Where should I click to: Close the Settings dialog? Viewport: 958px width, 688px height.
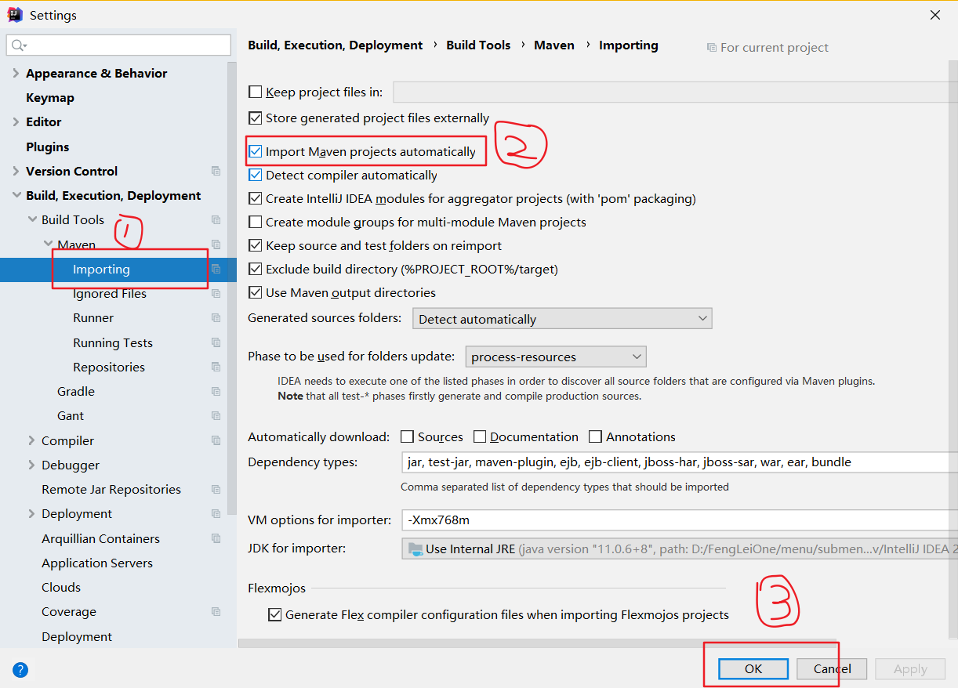(x=935, y=15)
